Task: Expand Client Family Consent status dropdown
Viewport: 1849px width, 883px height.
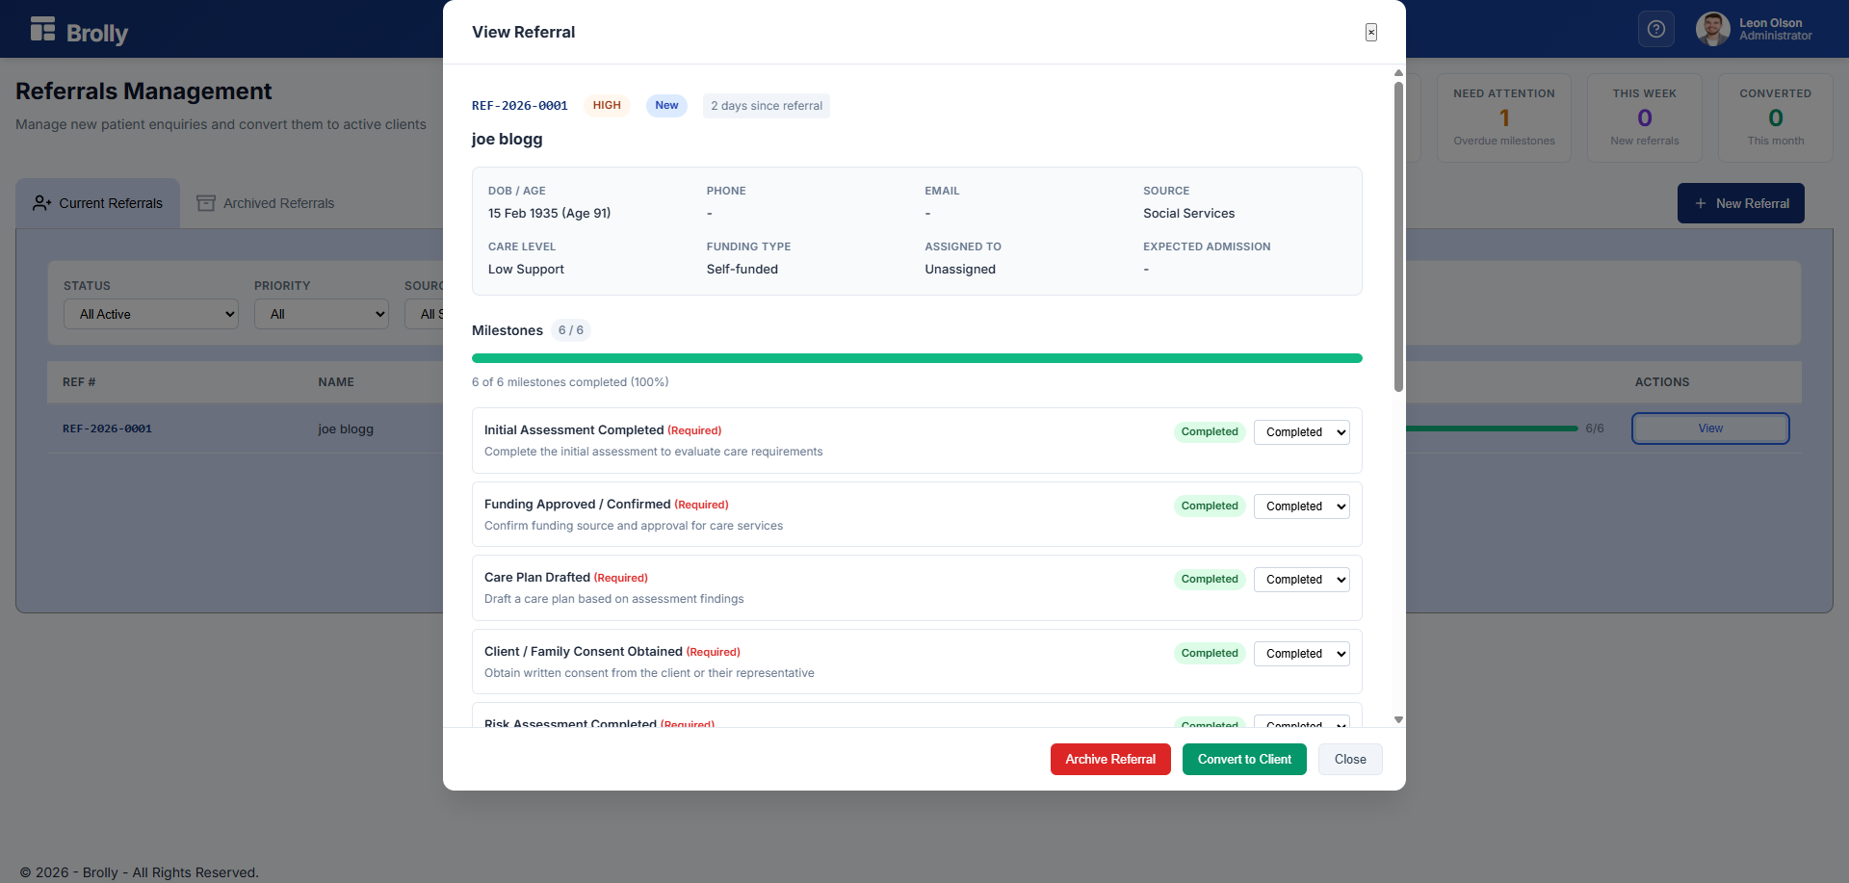Action: (1301, 654)
